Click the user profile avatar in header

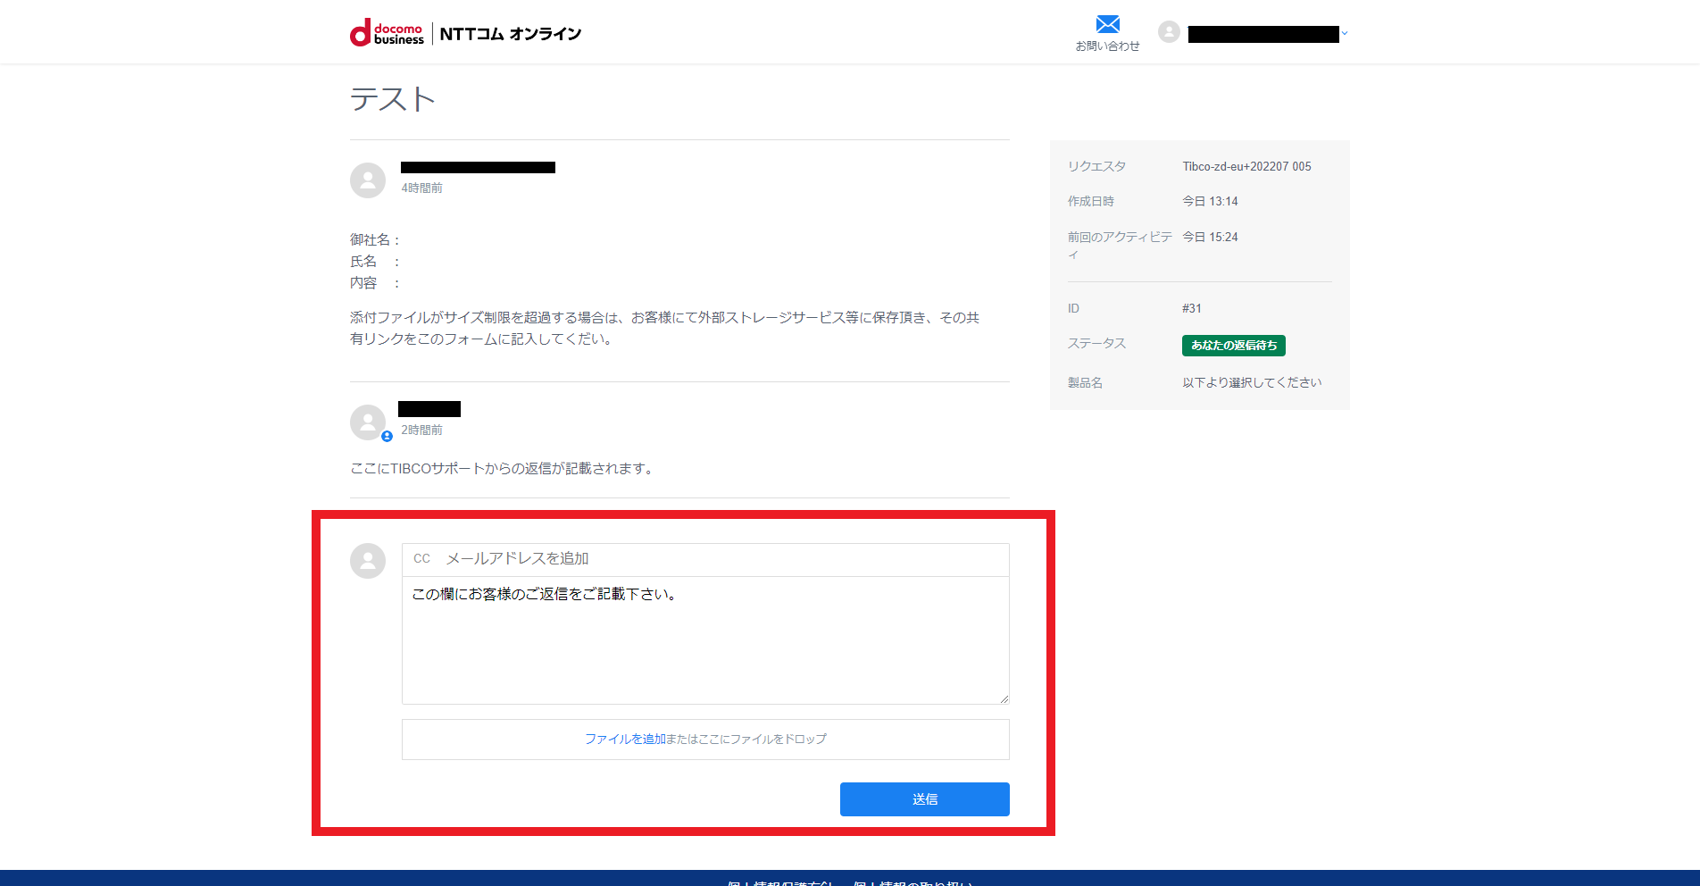[x=1169, y=32]
